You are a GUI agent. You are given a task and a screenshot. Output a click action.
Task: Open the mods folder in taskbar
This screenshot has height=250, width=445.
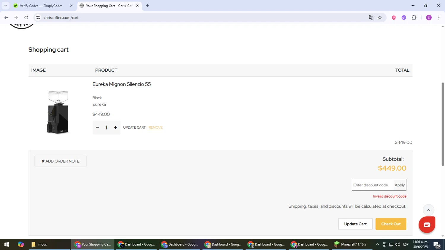(49, 244)
